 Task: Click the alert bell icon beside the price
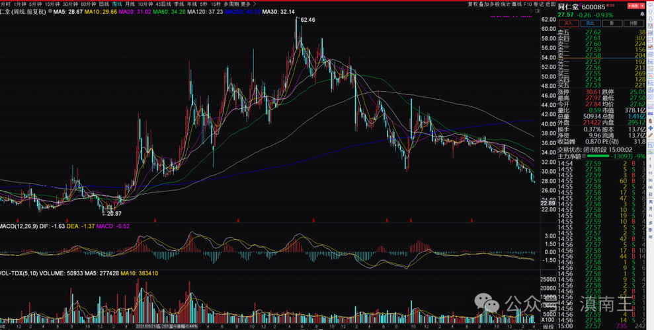(642, 14)
